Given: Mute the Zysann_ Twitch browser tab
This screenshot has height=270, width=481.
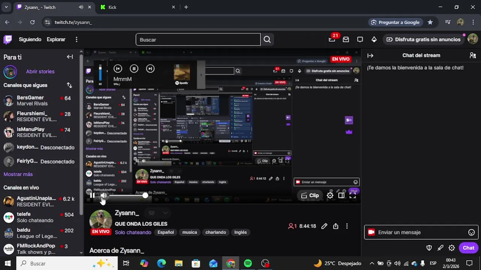Looking at the screenshot, I should click(81, 7).
